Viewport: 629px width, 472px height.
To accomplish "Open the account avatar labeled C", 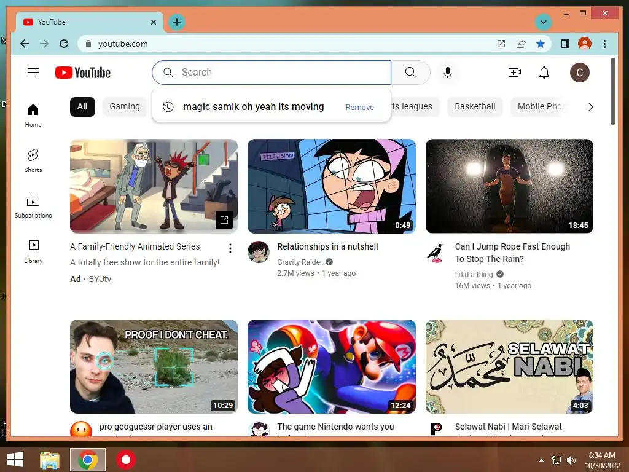I will click(580, 73).
